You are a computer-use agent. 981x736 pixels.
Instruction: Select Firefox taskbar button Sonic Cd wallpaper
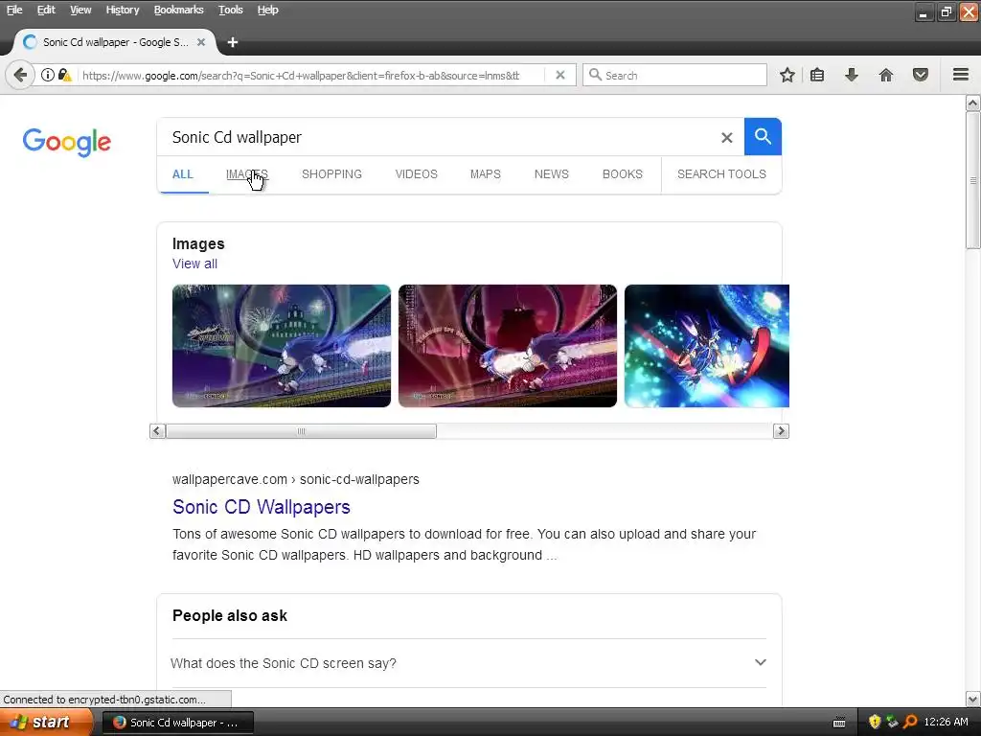(x=178, y=723)
